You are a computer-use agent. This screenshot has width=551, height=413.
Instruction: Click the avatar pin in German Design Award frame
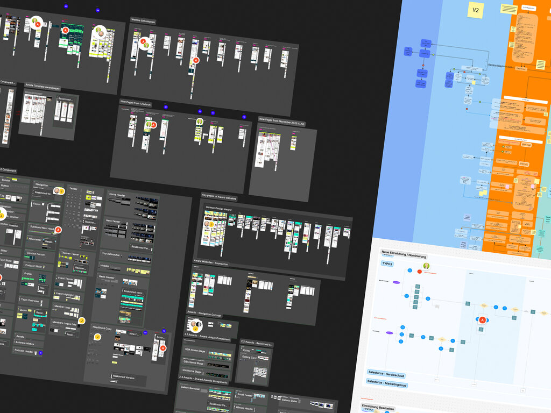207,224
